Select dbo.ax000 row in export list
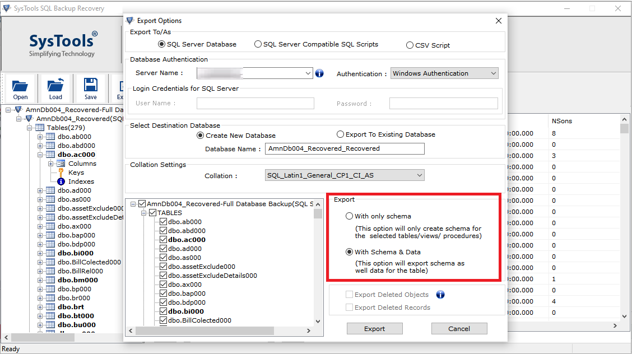632x354 pixels. tap(184, 285)
